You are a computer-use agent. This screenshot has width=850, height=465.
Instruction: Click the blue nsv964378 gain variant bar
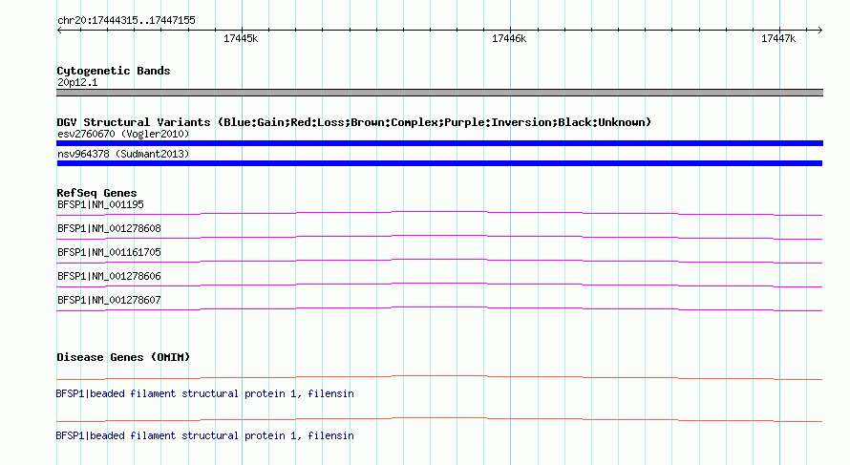[x=439, y=163]
